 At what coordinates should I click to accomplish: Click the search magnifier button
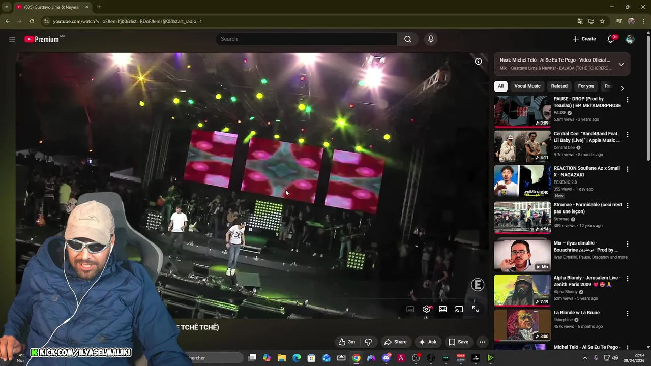coord(408,39)
